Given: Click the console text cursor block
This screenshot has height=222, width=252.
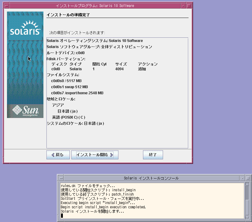Looking at the screenshot, I should pos(62,216).
